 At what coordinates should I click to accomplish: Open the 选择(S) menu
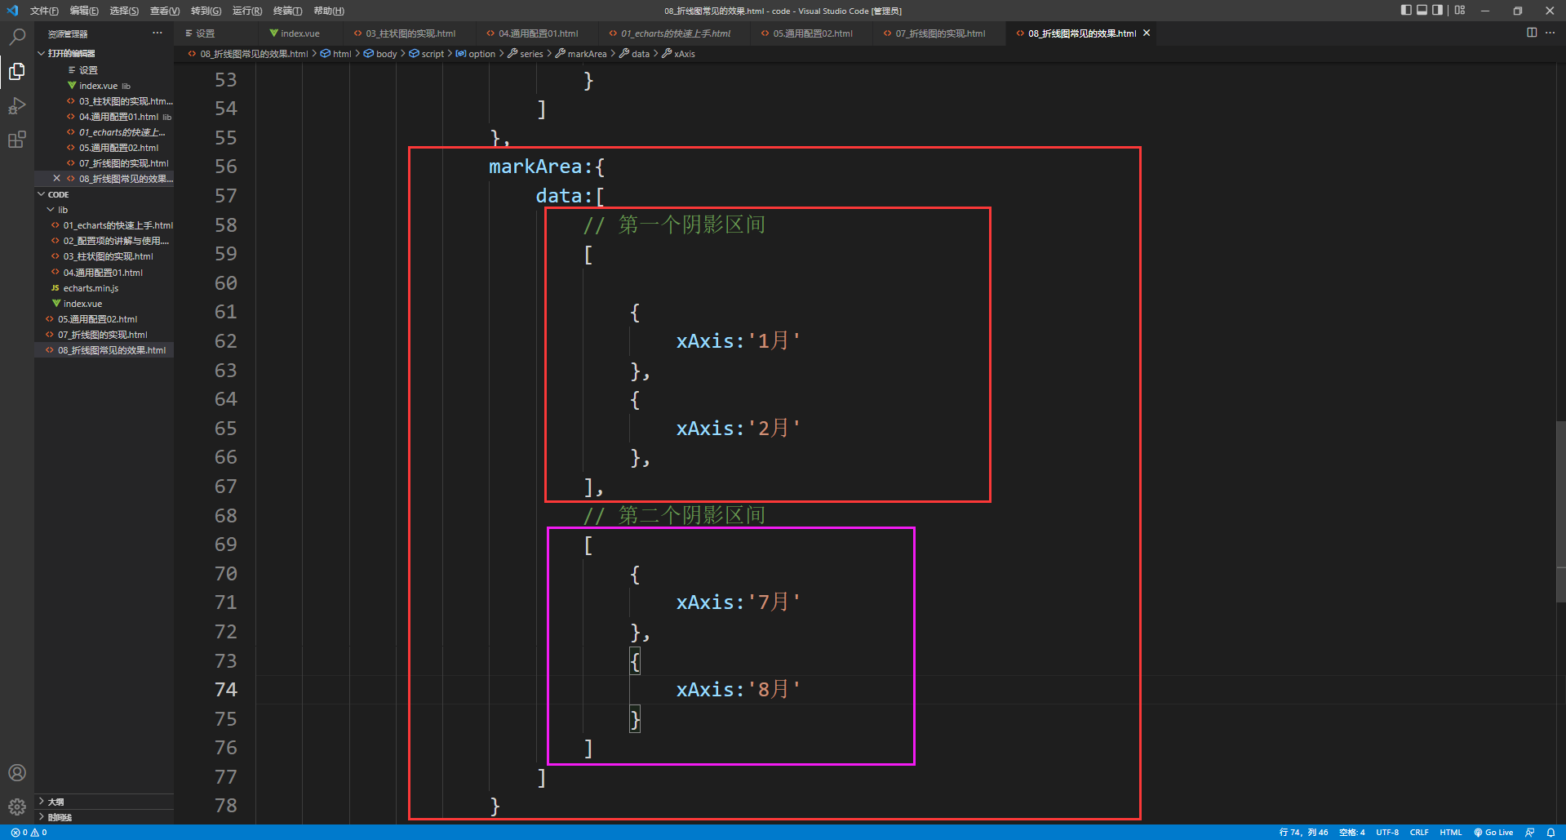(x=124, y=11)
